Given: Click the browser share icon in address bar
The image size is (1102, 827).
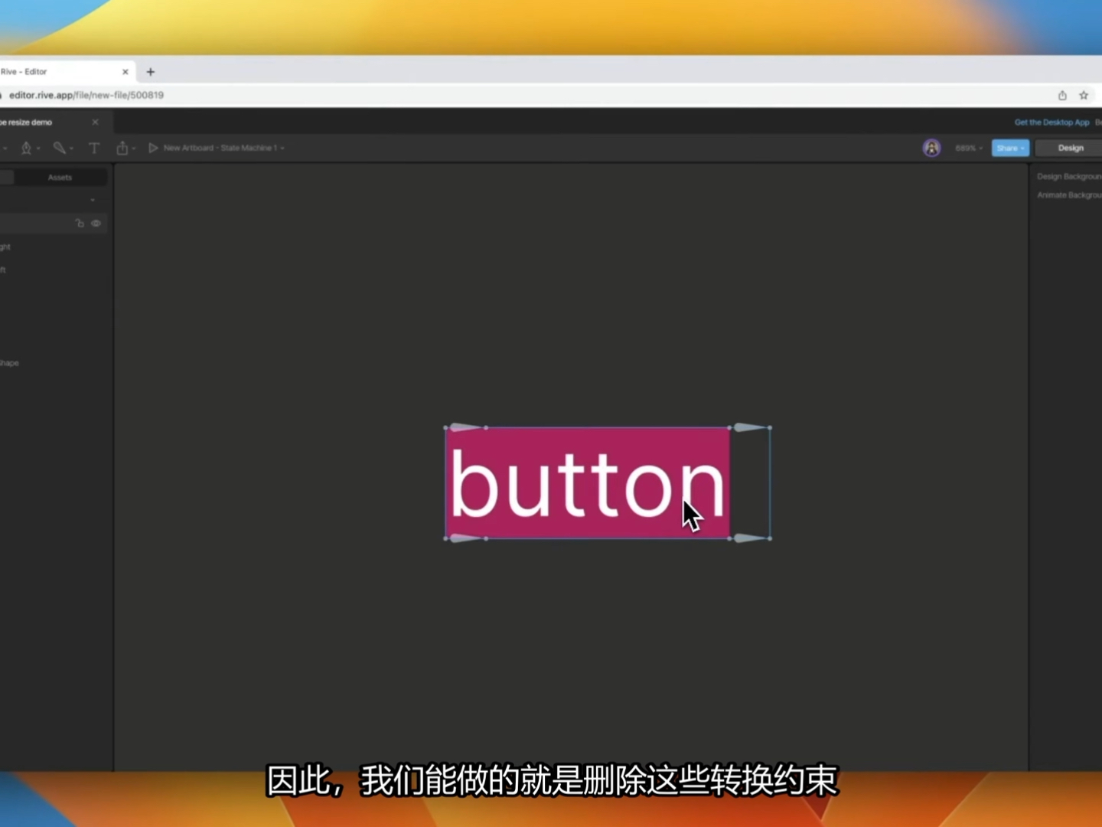Looking at the screenshot, I should click(1062, 95).
